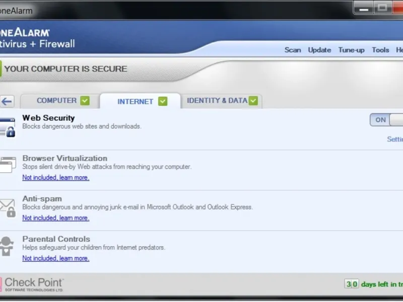Open the Update menu
This screenshot has width=403, height=302.
coord(319,50)
